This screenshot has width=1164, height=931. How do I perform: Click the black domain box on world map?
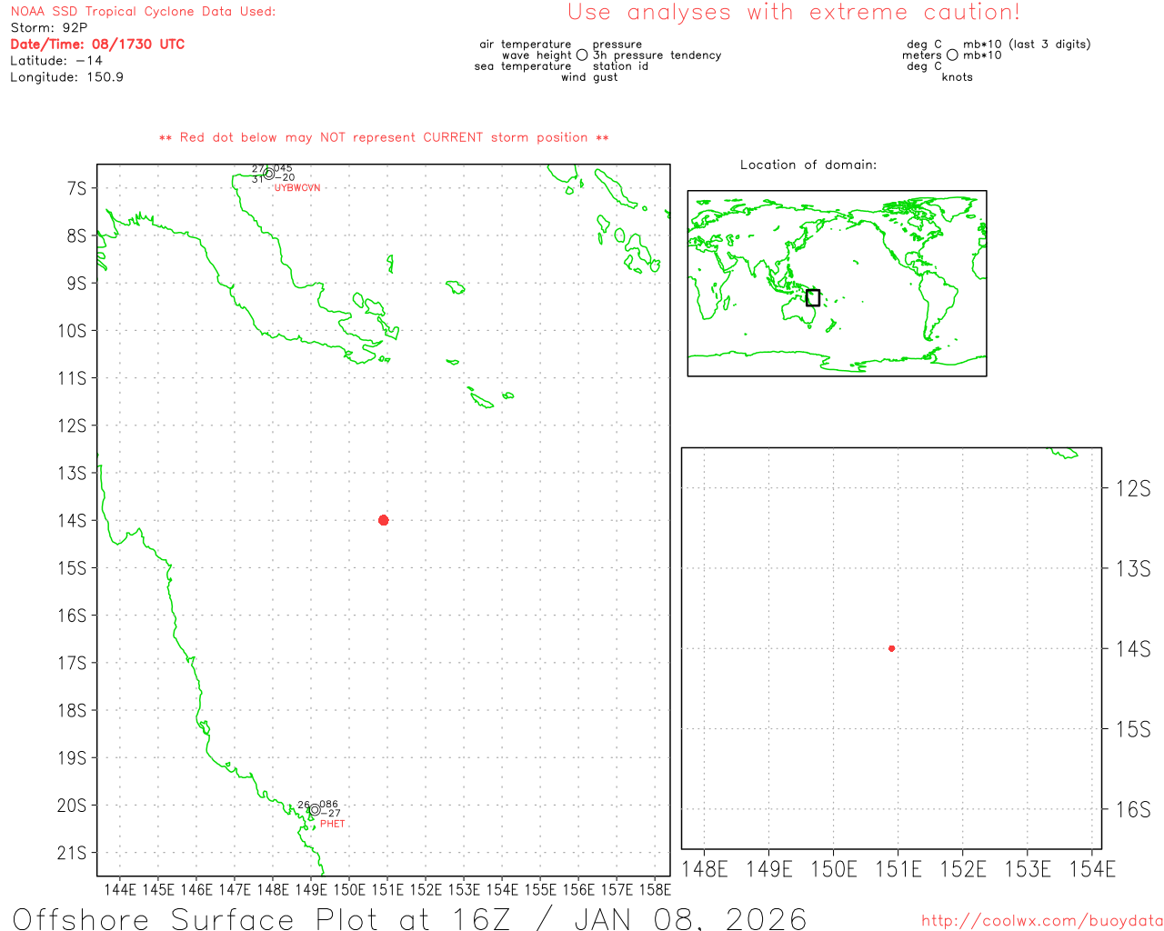tap(813, 297)
